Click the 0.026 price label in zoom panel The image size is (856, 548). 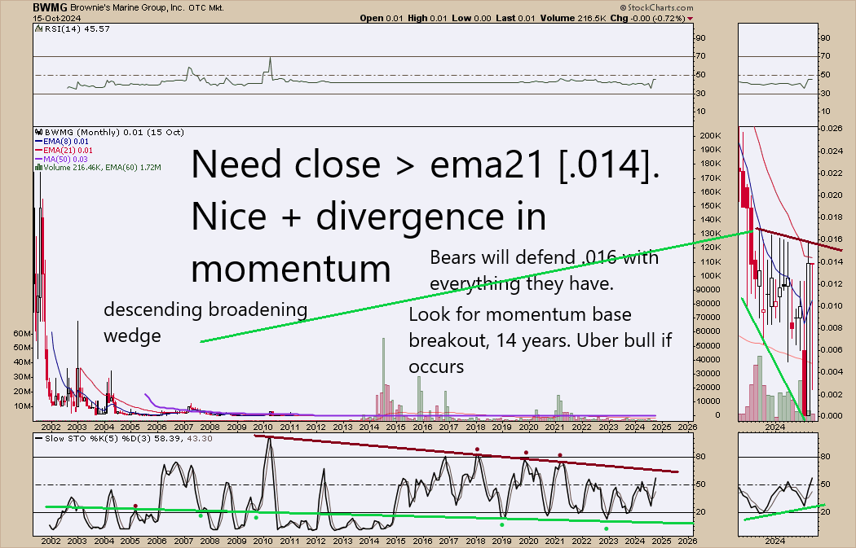point(831,129)
